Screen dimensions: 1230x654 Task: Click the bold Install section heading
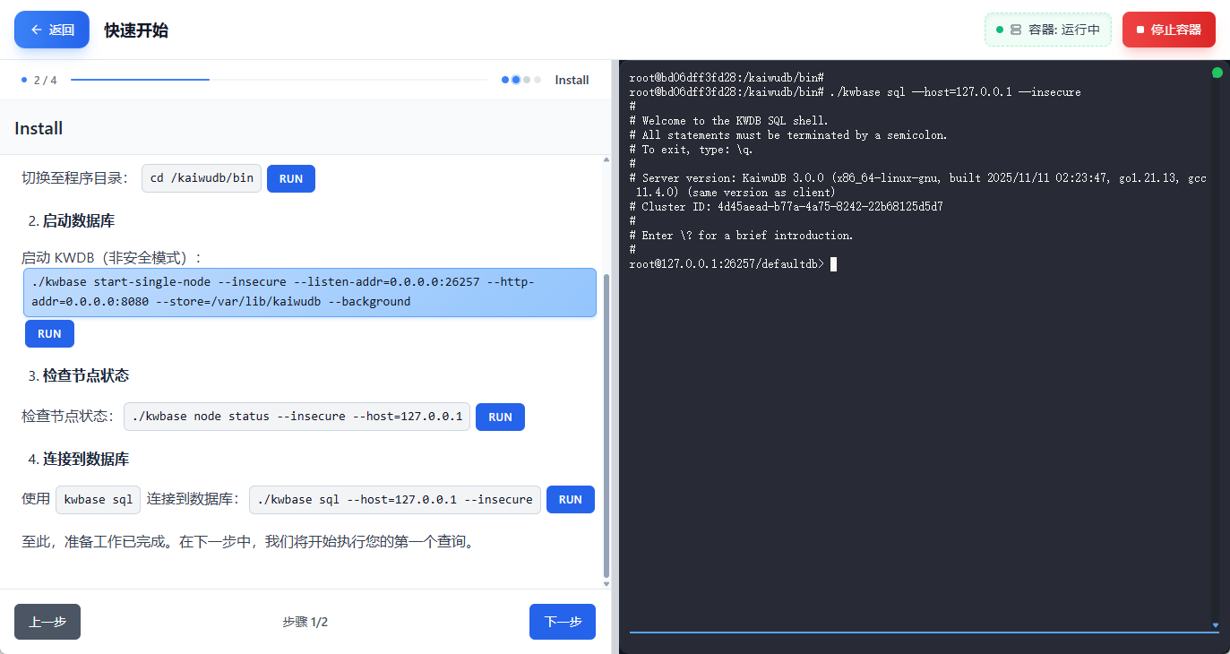tap(39, 128)
